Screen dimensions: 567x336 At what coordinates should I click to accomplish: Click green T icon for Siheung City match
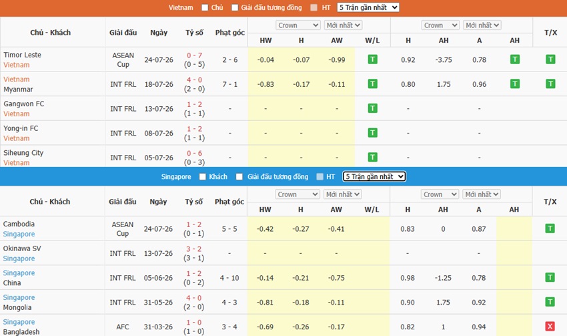[x=372, y=157]
